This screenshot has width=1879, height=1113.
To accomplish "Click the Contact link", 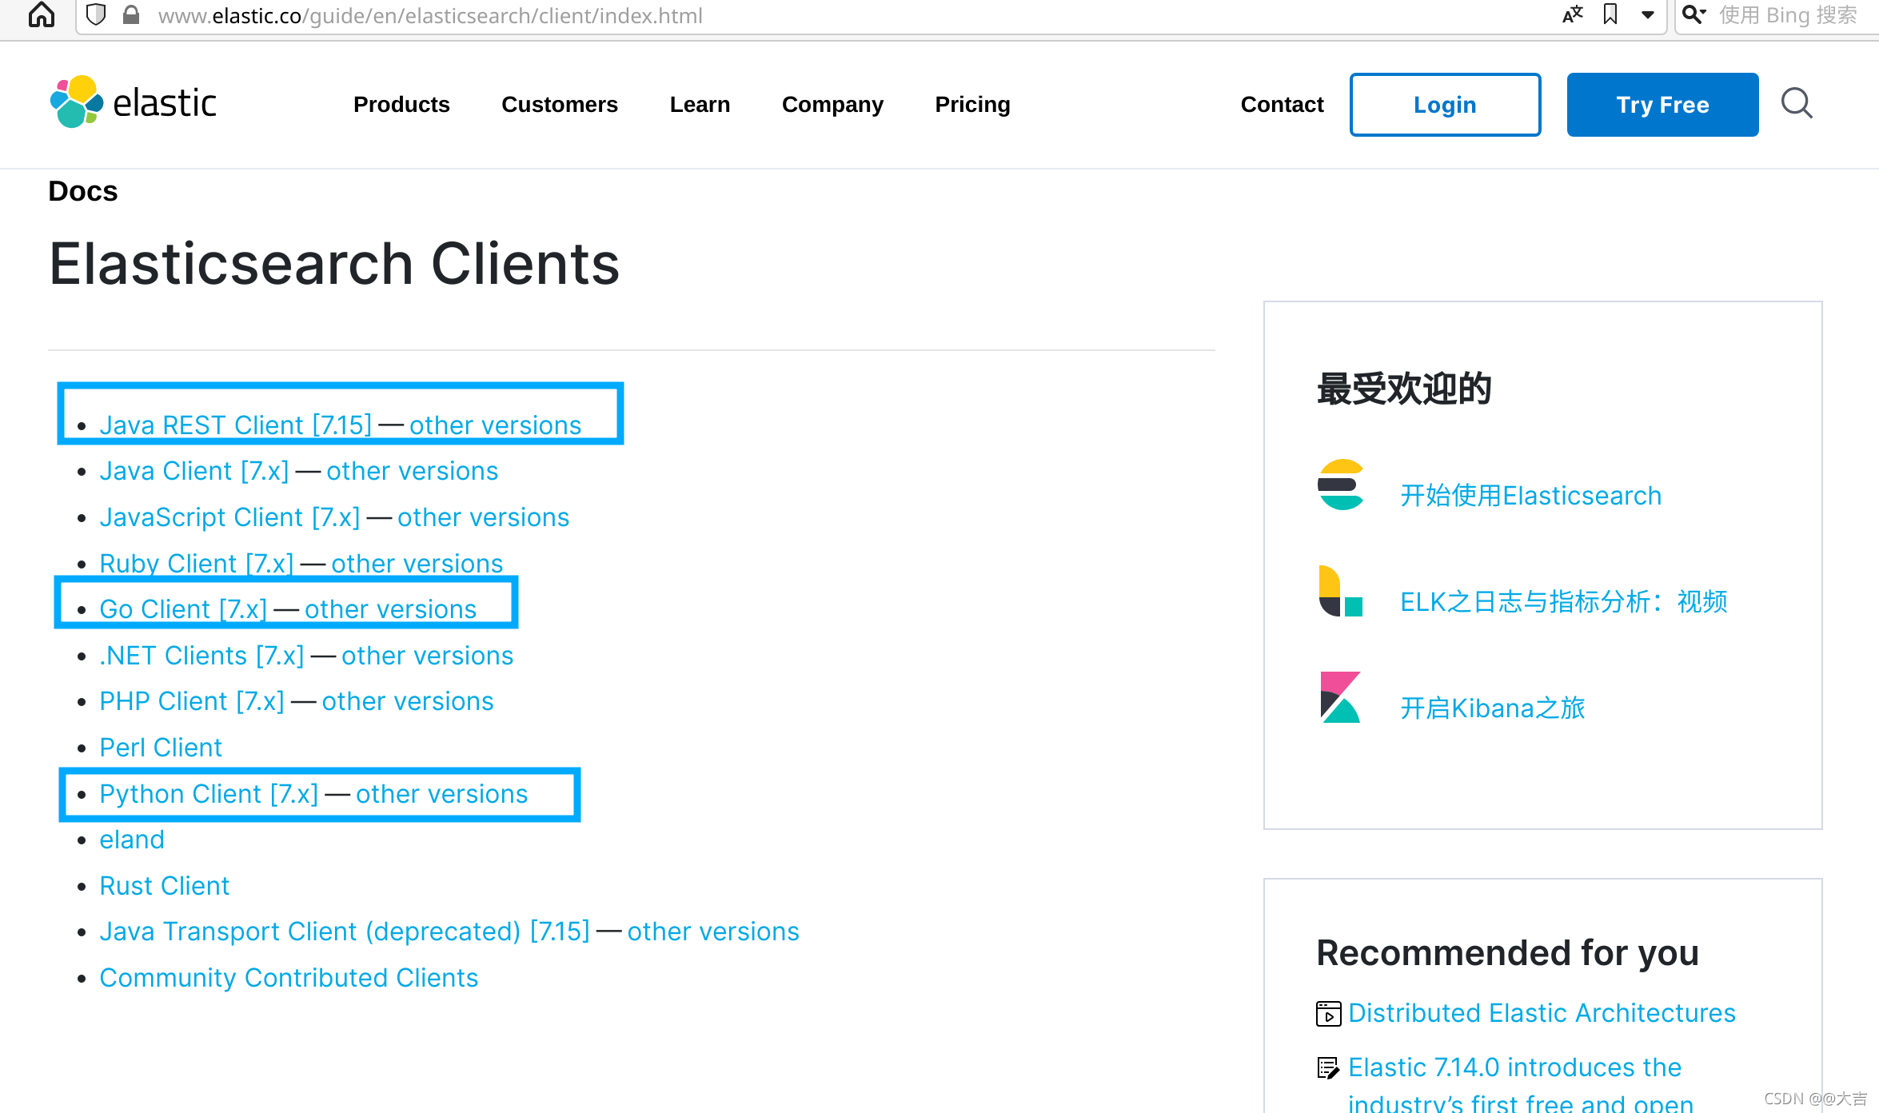I will pos(1282,105).
